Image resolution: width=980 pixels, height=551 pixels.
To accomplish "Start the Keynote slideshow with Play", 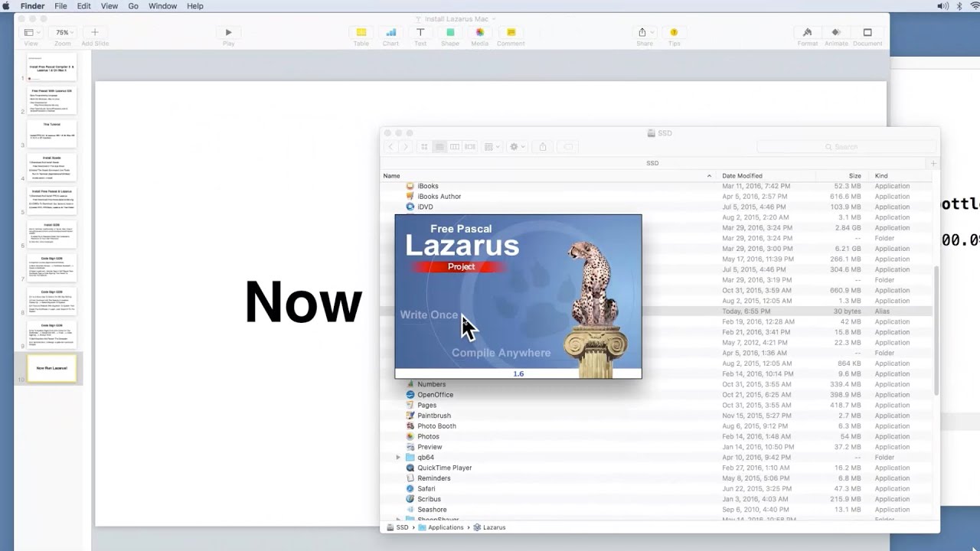I will (228, 33).
